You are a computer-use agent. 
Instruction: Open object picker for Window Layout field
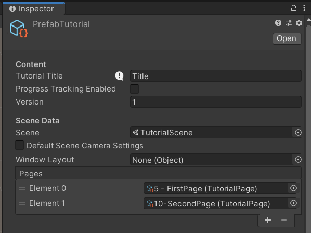coord(298,160)
